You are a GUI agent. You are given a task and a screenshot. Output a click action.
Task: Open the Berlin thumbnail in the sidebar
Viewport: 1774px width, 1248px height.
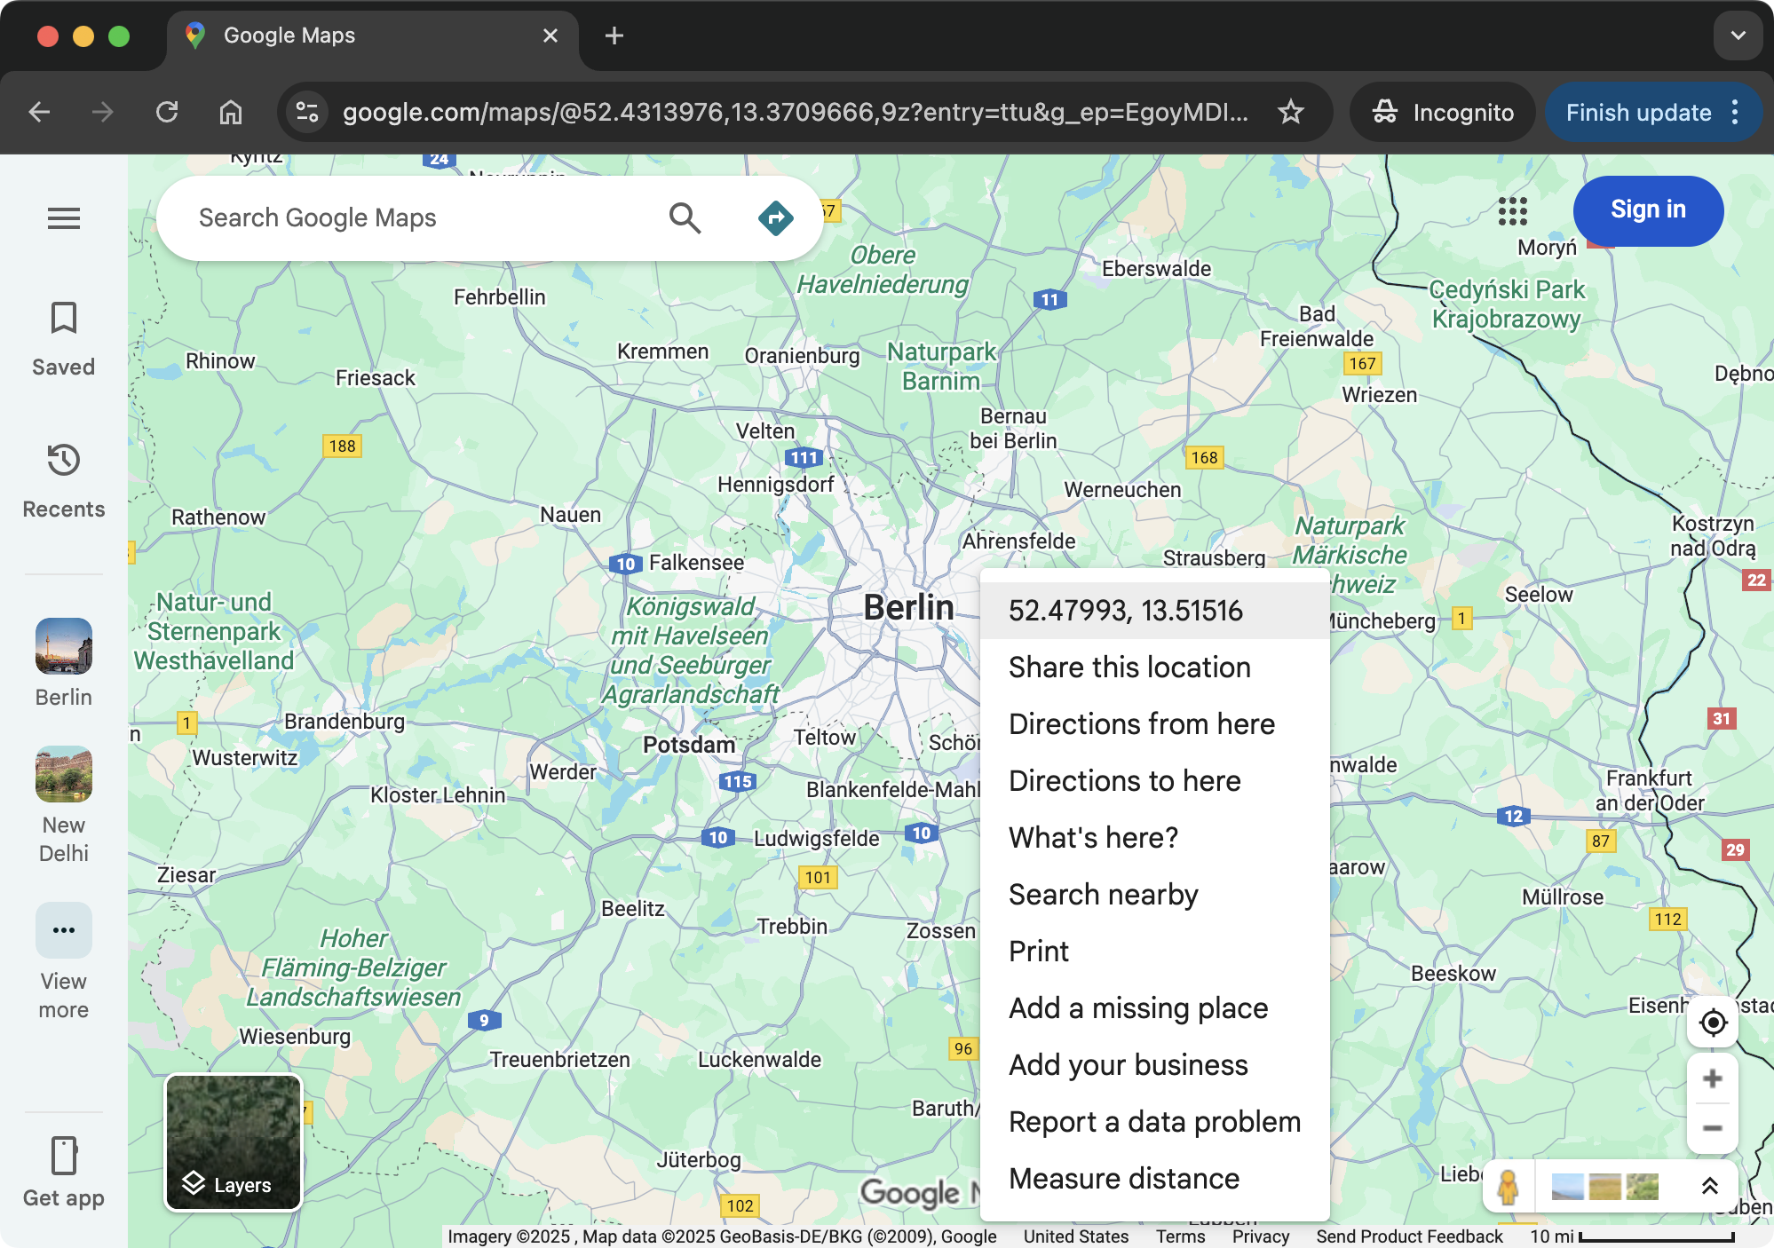pyautogui.click(x=62, y=647)
